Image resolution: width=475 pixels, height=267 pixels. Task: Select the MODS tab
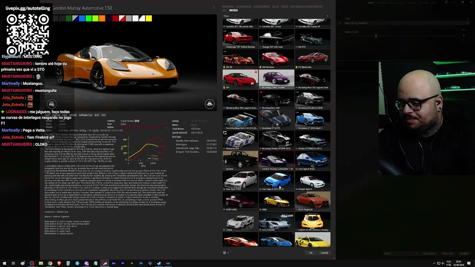[233, 10]
